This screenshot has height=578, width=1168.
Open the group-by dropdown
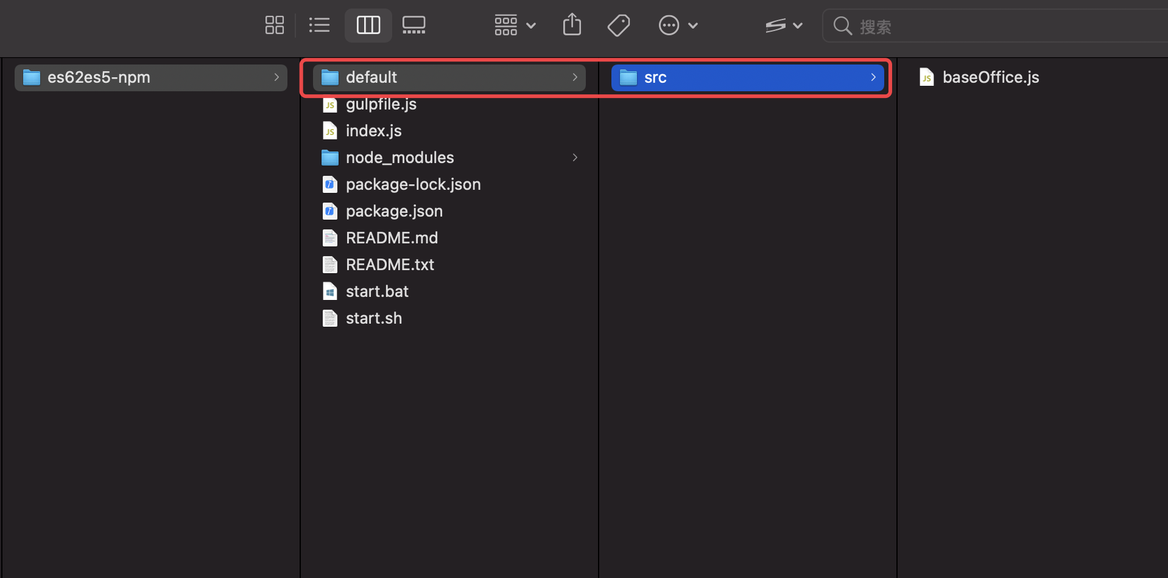click(x=515, y=26)
